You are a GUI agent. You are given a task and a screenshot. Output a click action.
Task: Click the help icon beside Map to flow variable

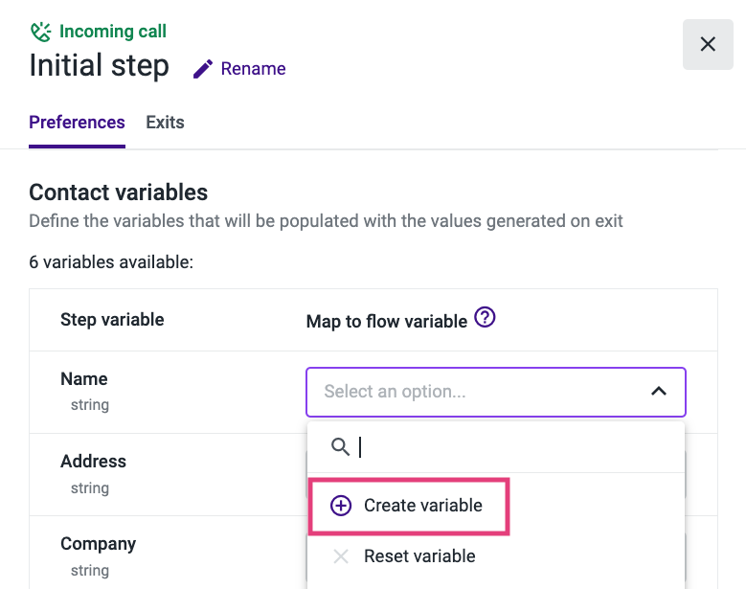point(486,319)
